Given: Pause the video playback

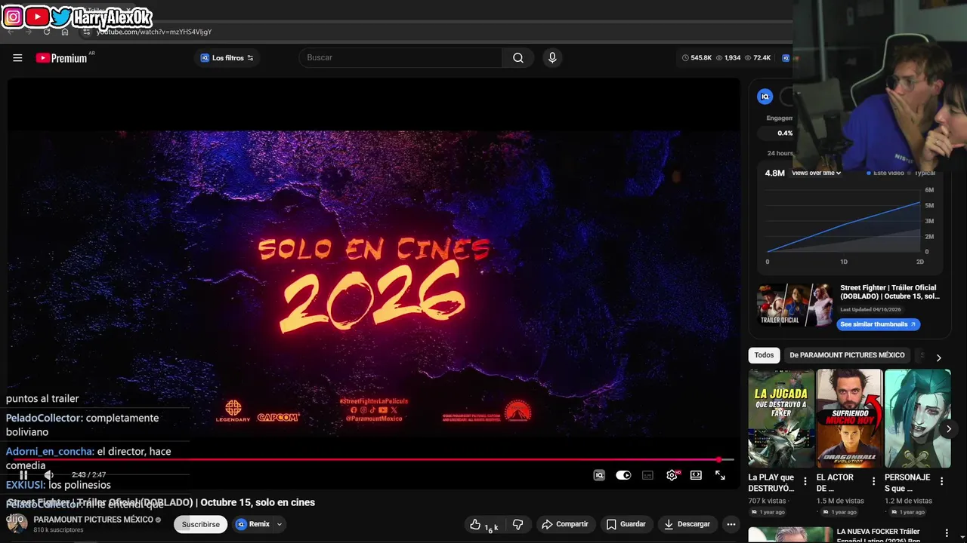Looking at the screenshot, I should pos(23,475).
